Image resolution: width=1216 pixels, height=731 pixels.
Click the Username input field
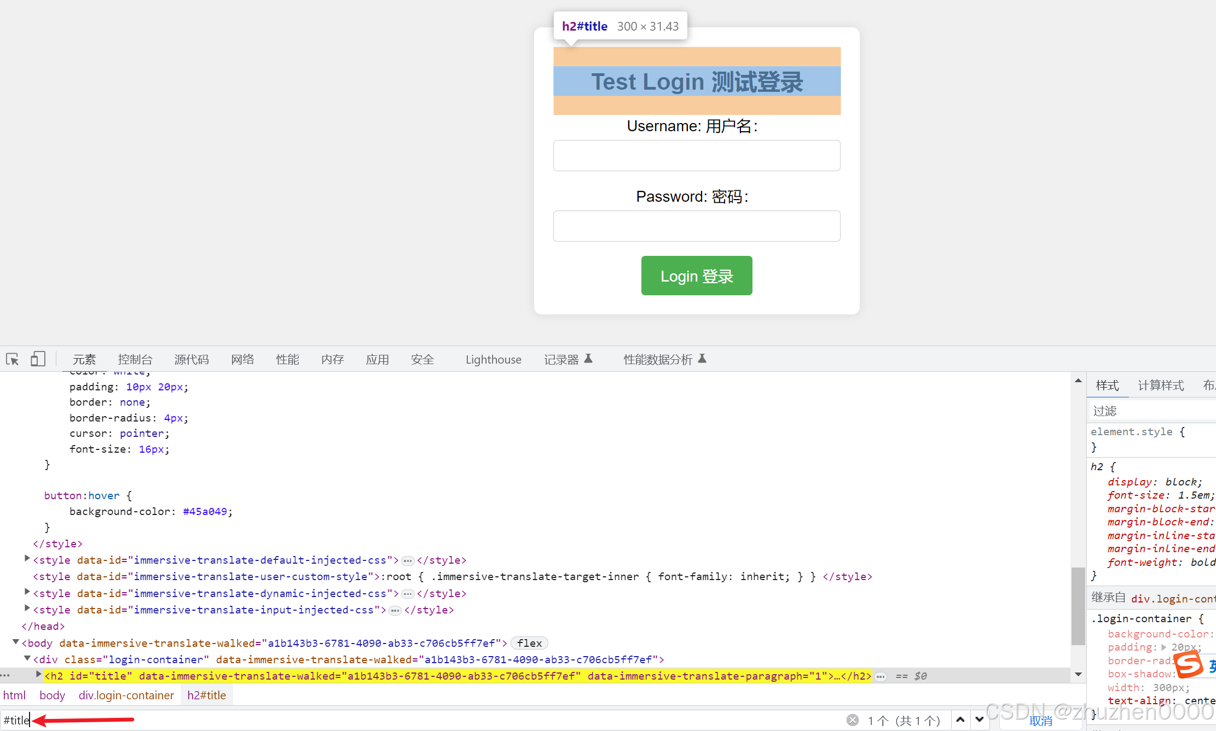click(696, 155)
